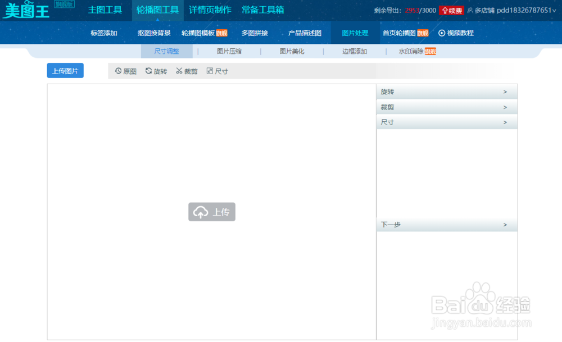Click the central upload drop area
562x342 pixels.
(x=212, y=212)
